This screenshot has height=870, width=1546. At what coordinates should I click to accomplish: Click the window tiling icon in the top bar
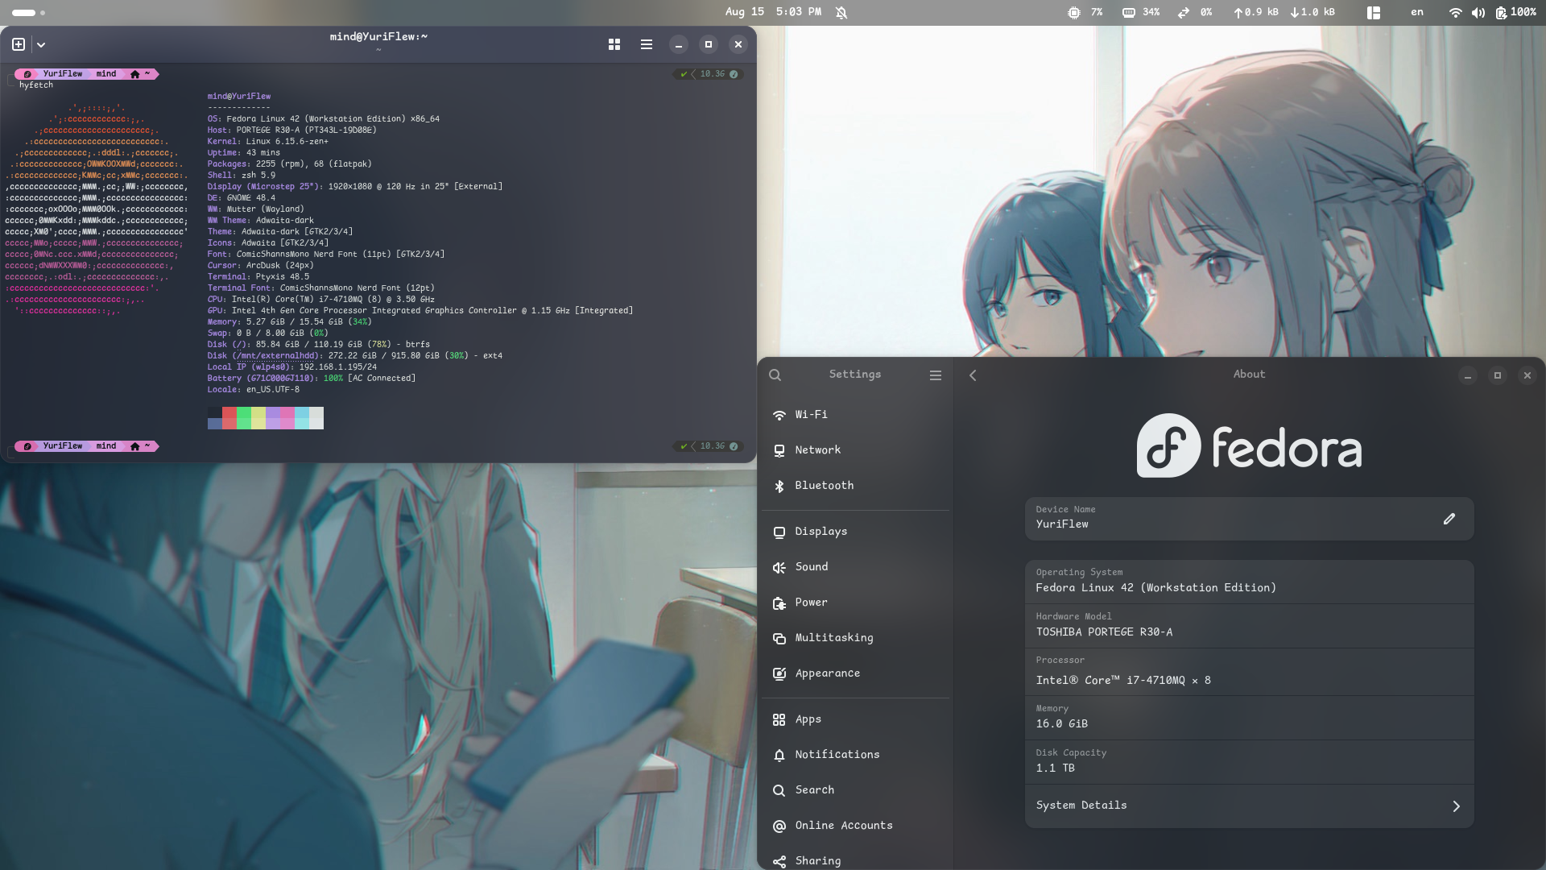click(1373, 12)
